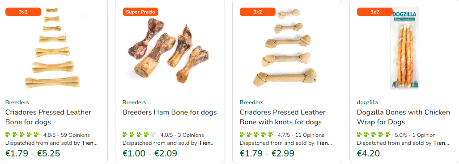Select the knotted bones product image
This screenshot has height=164, width=459.
(x=285, y=48)
